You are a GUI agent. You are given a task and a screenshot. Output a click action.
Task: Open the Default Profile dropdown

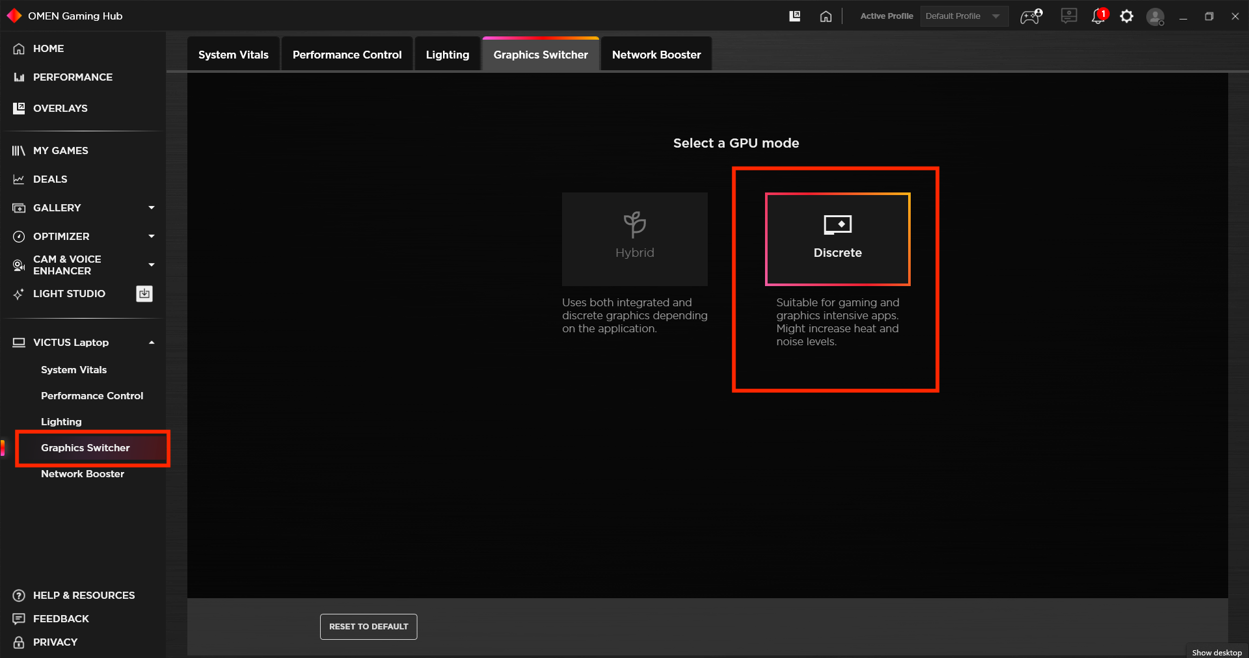click(964, 16)
